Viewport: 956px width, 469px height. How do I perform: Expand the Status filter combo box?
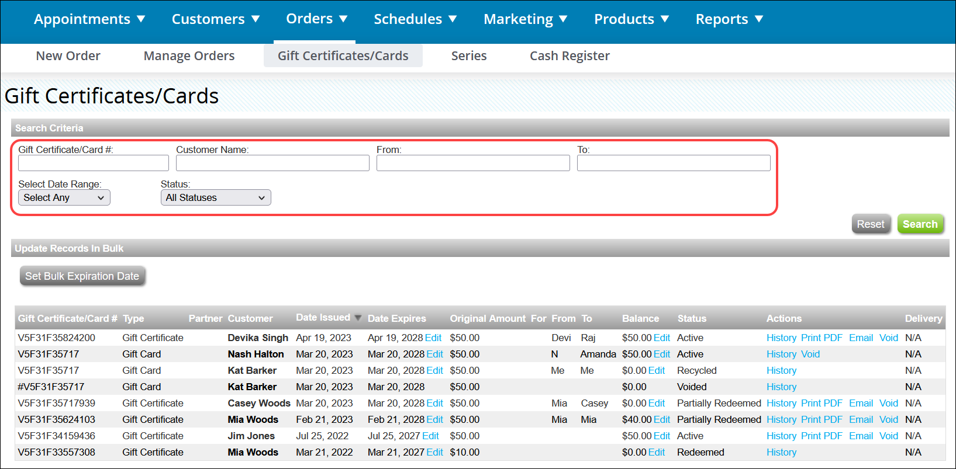point(215,198)
